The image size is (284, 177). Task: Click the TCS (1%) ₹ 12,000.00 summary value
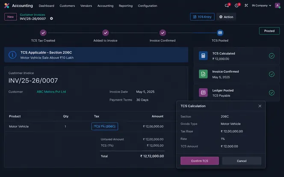click(x=155, y=145)
